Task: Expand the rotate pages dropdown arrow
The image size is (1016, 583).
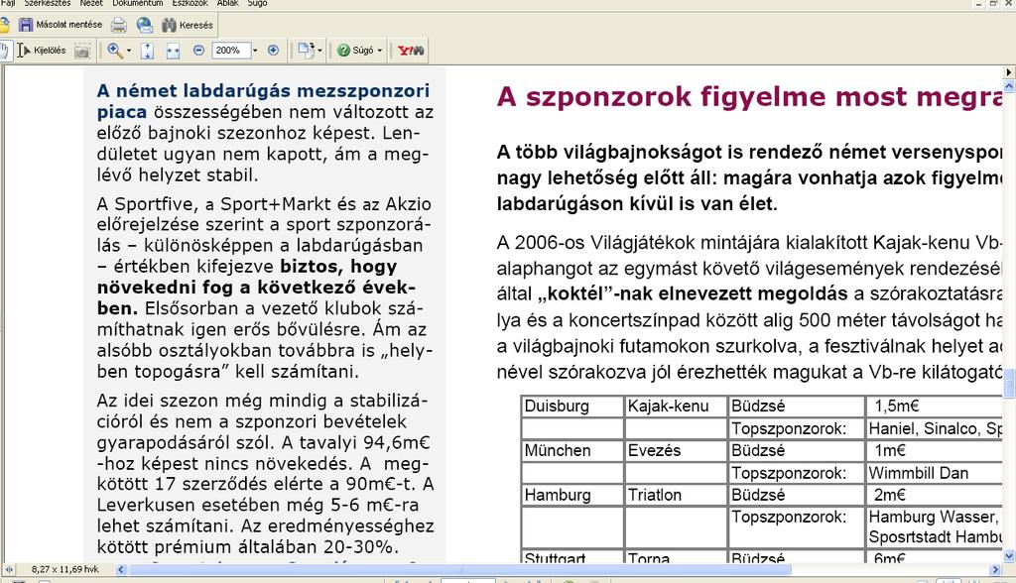Action: pyautogui.click(x=319, y=51)
